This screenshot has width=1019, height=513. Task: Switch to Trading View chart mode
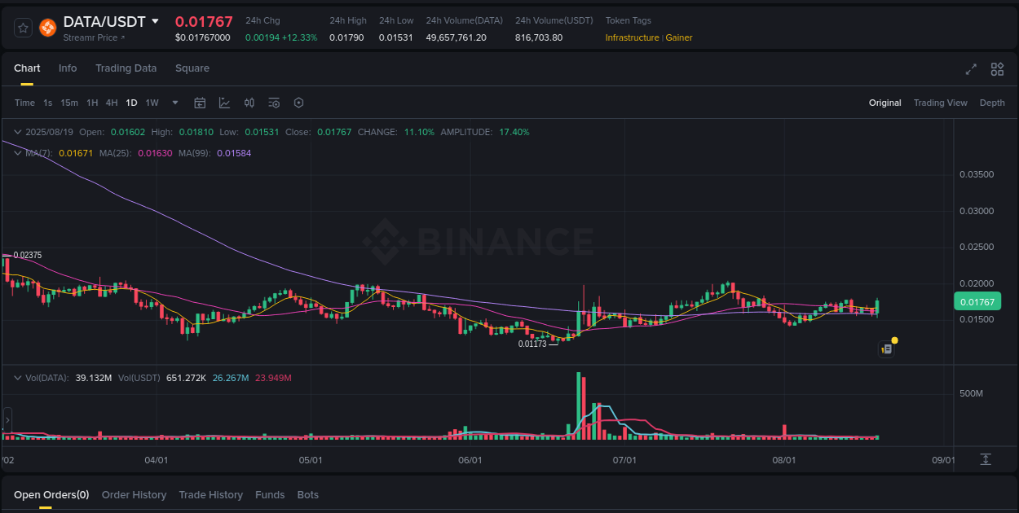(x=940, y=103)
